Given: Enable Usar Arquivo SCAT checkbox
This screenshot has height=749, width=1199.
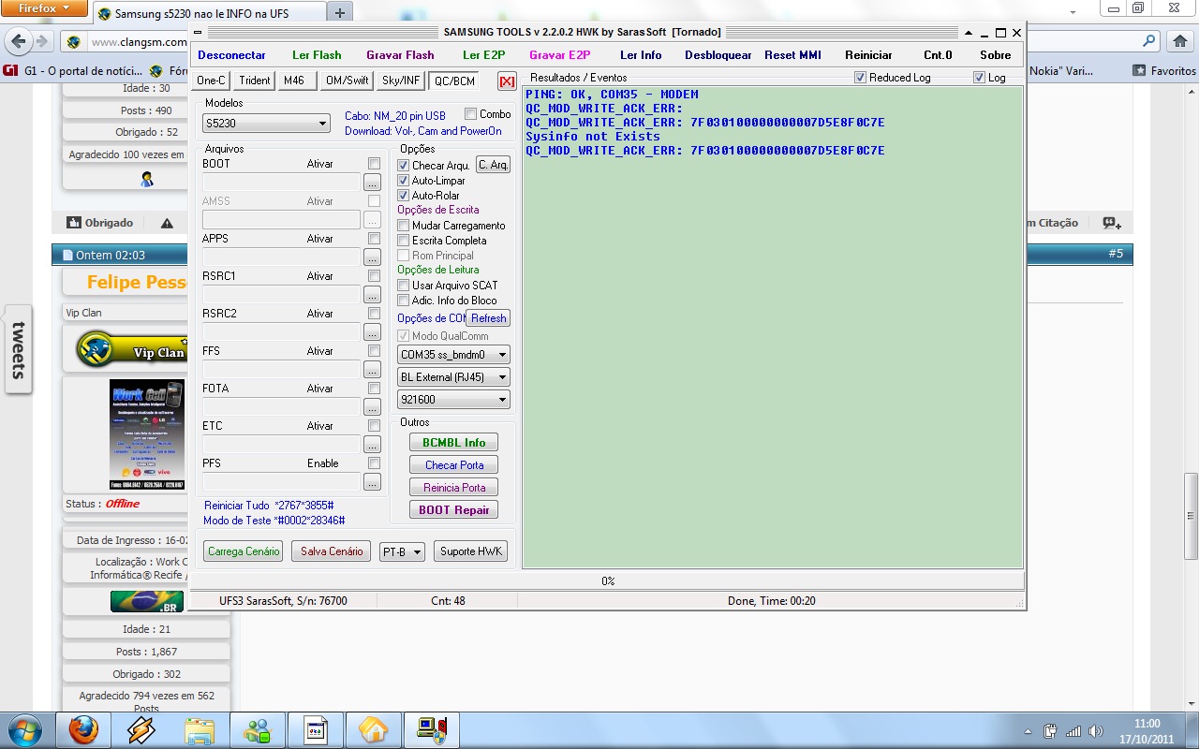Looking at the screenshot, I should point(404,286).
